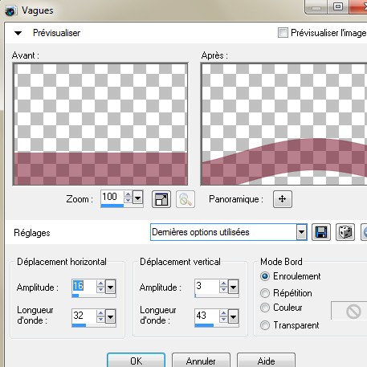Click the disabled color swatch beside Couleur
Screen dimensions: 367x367
349,311
